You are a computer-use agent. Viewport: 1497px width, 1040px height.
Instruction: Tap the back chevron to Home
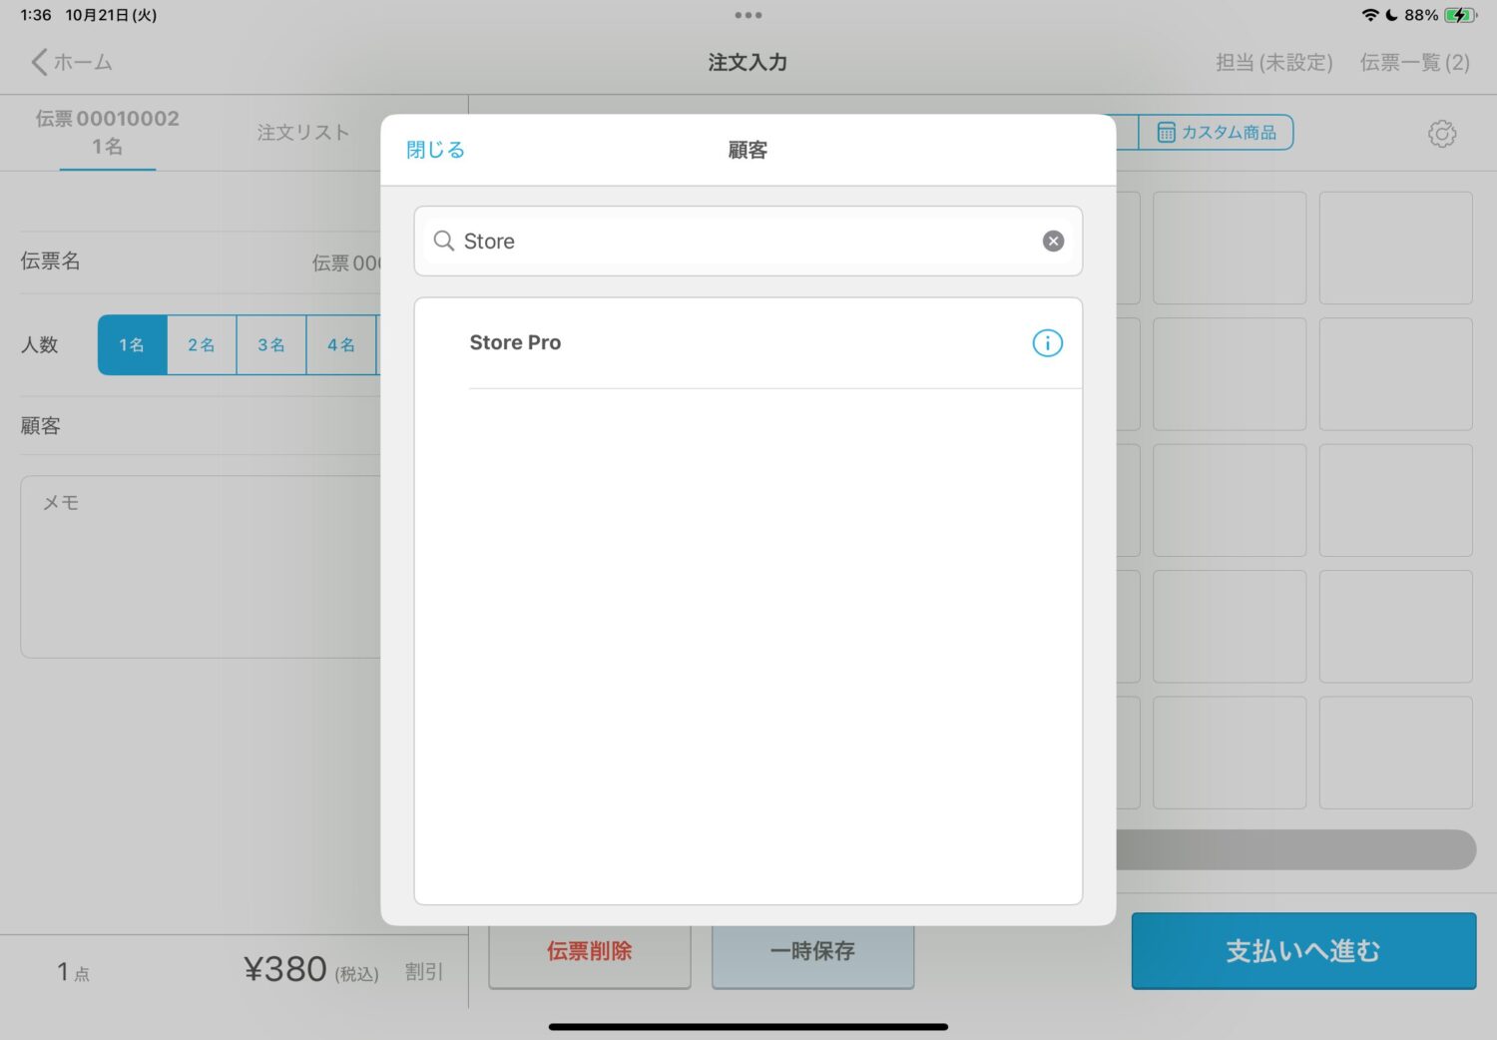click(40, 62)
